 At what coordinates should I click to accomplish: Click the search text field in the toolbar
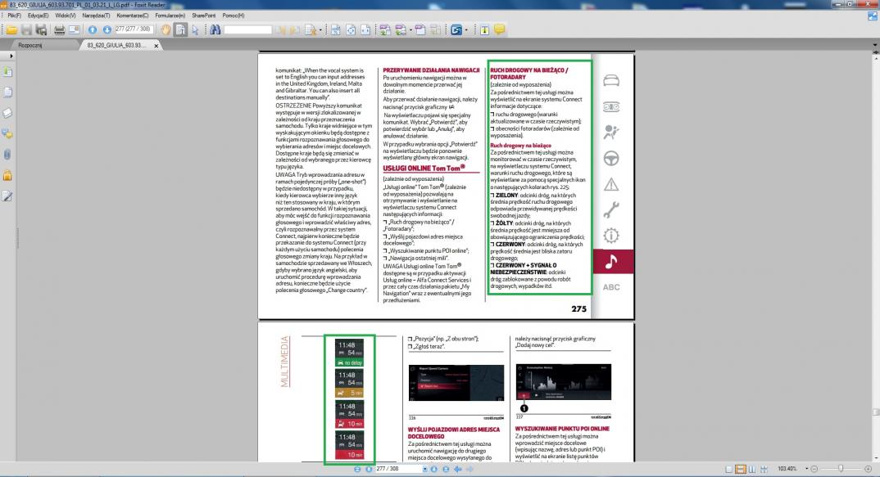click(247, 29)
